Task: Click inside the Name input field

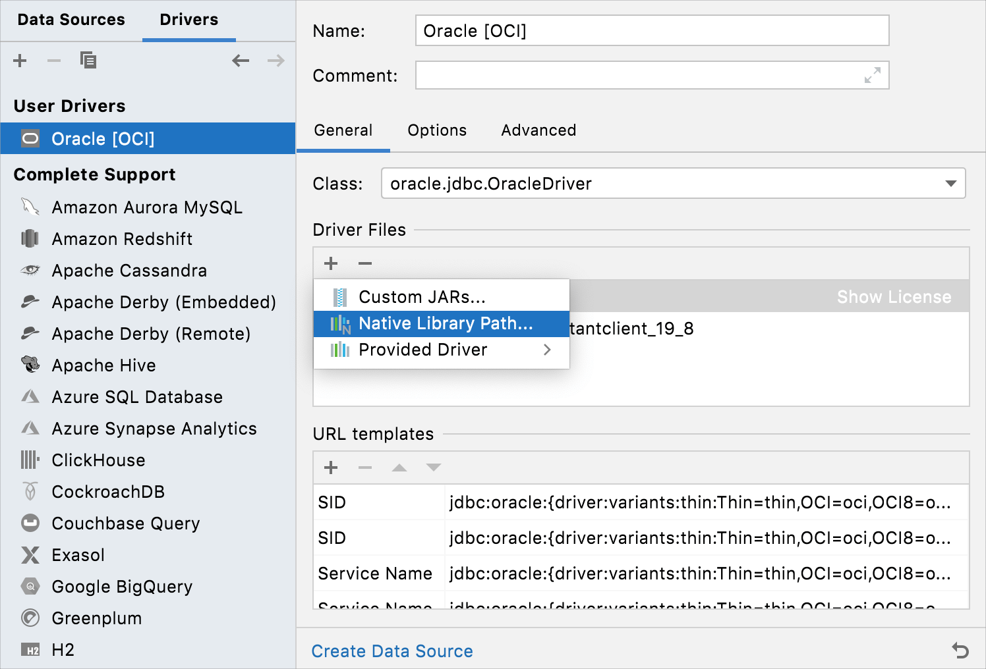Action: [651, 30]
